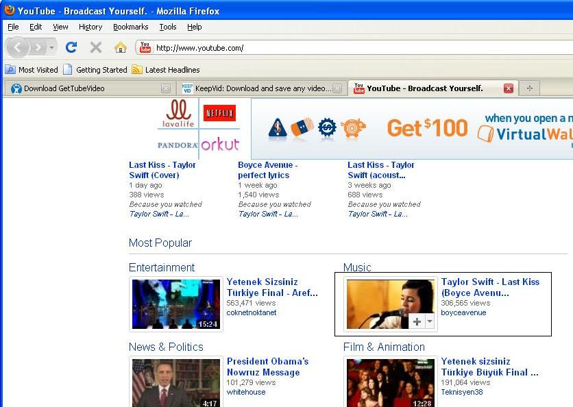Click the Forward arrow navigation button
Screen dimensions: 573x407
pos(38,47)
